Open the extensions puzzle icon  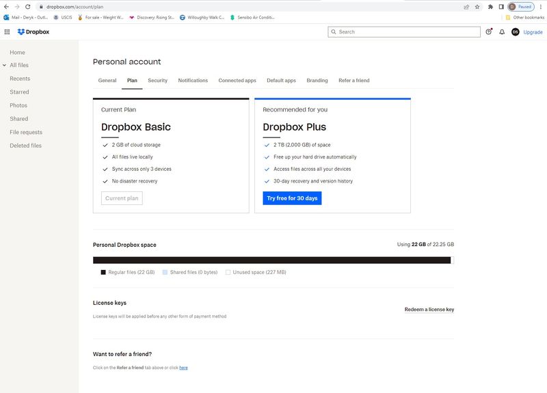[x=490, y=7]
